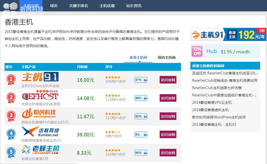Open 2014最佳香港VPS云主机 article

(212, 102)
